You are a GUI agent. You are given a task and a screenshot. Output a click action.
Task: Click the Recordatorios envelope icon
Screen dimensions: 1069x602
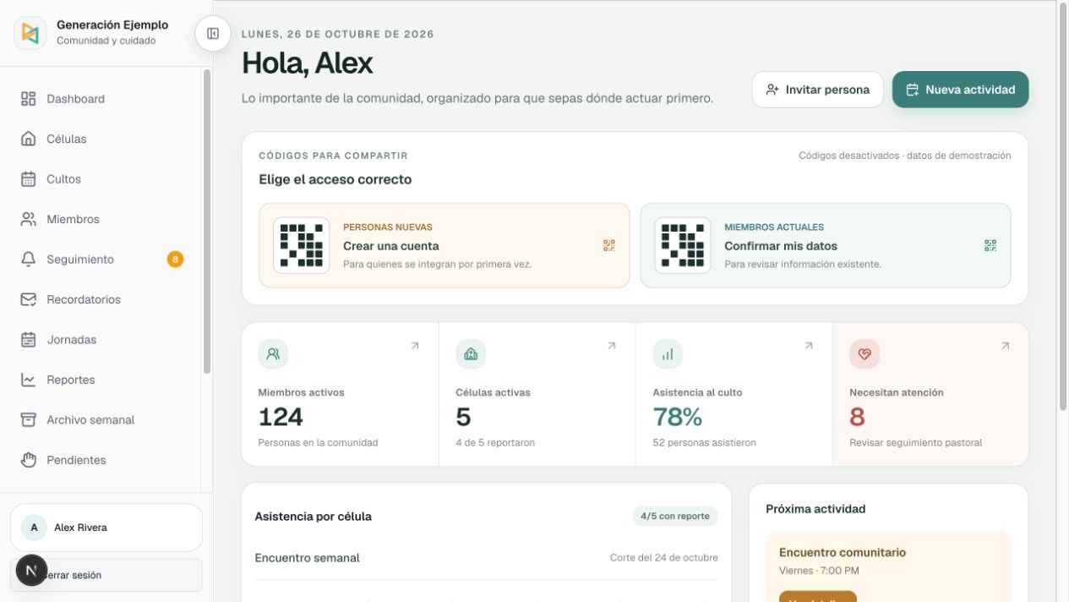(x=29, y=299)
